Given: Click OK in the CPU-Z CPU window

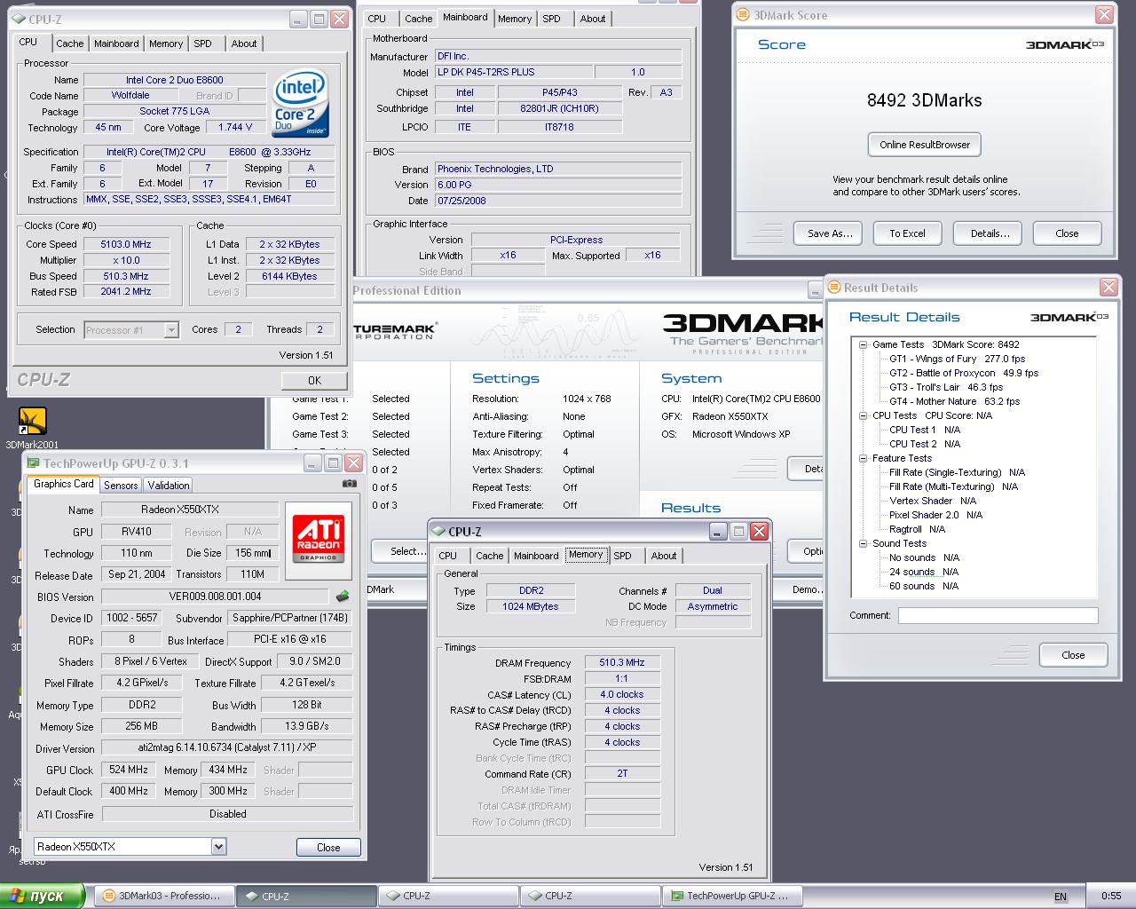Looking at the screenshot, I should 314,380.
